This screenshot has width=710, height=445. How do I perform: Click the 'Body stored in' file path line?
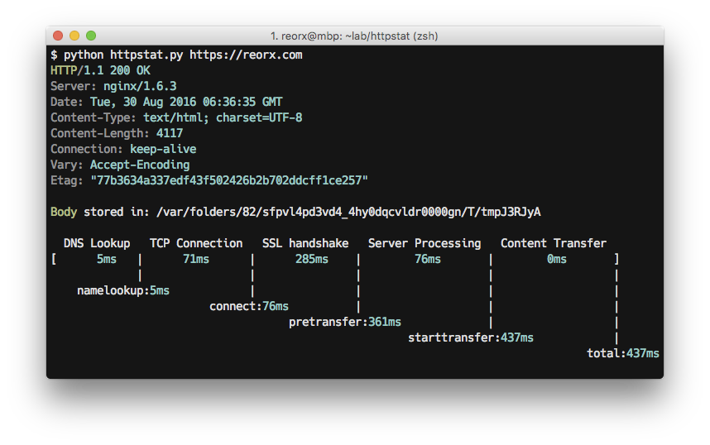coord(295,212)
